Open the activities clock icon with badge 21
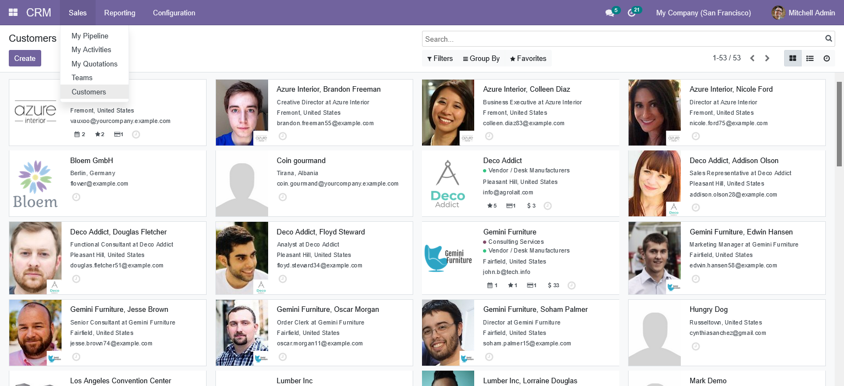844x386 pixels. coord(631,13)
